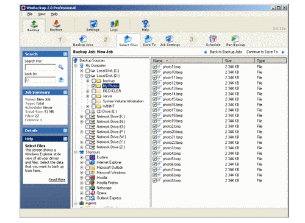Uncheck the photo10.bmp file checkbox
The width and height of the screenshot is (305, 223).
coord(154,72)
